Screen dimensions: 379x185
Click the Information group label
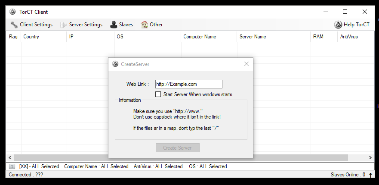pyautogui.click(x=130, y=100)
